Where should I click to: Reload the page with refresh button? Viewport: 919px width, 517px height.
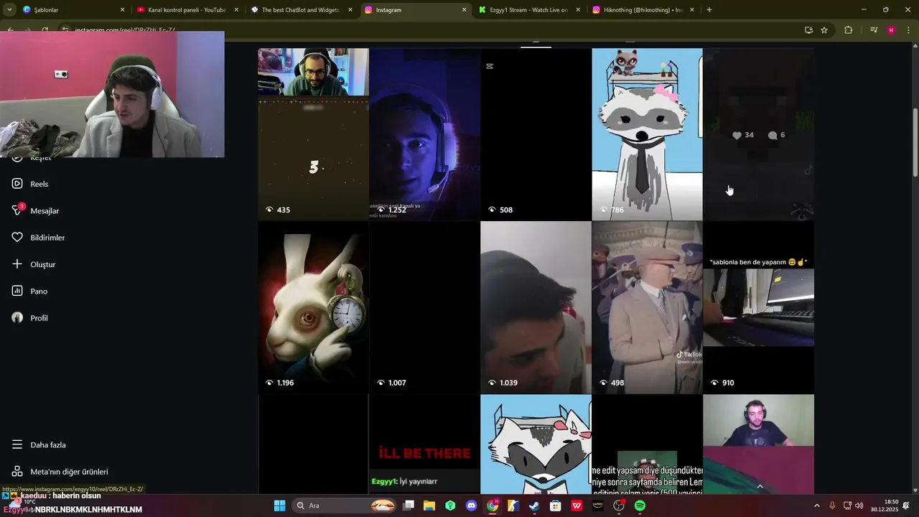pos(45,30)
